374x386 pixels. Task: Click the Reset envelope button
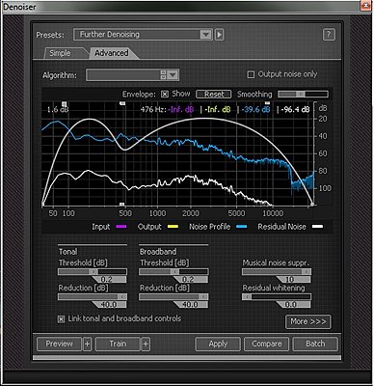point(214,95)
